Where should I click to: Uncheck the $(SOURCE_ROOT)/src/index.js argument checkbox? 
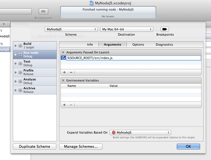tap(64, 58)
